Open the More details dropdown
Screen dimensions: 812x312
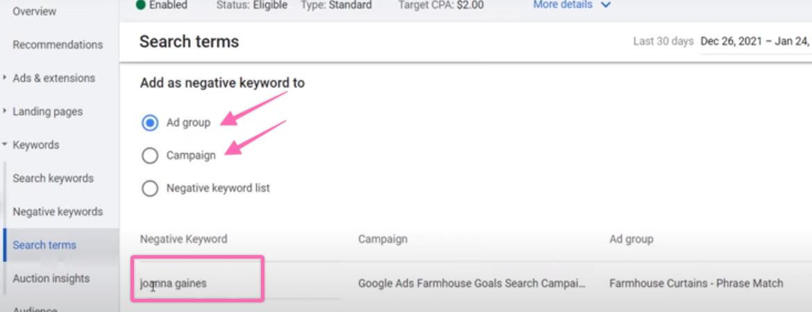point(572,6)
